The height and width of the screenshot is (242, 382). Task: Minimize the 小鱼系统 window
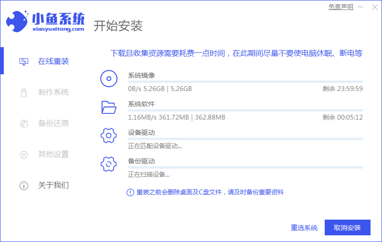(x=361, y=7)
